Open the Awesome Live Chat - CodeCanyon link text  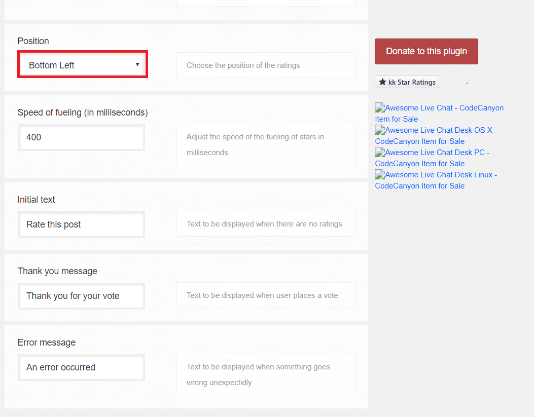coord(444,108)
